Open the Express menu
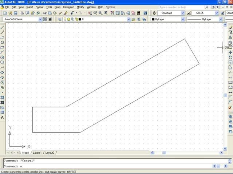The width and height of the screenshot is (233, 174). point(110,7)
